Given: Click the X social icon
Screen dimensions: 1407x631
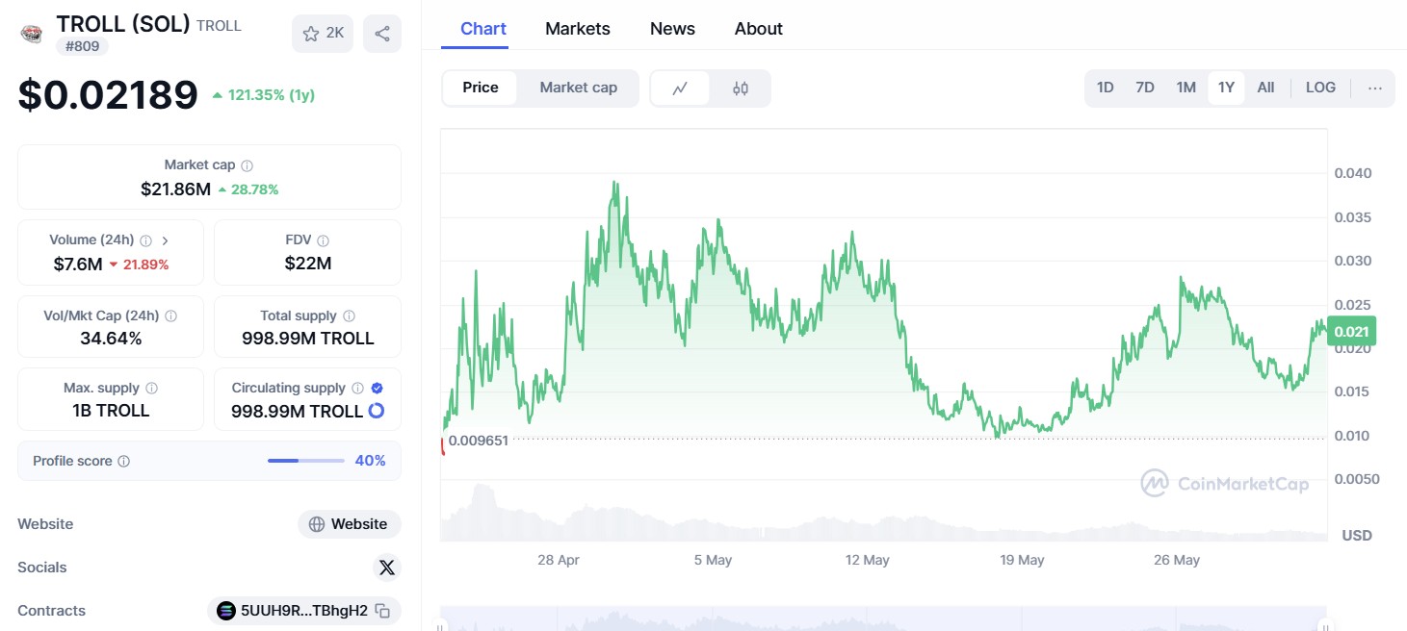Looking at the screenshot, I should pyautogui.click(x=386, y=568).
